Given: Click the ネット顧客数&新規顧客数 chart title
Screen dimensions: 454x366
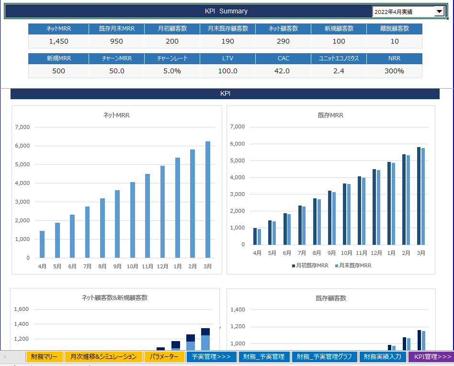Looking at the screenshot, I should pos(114,297).
